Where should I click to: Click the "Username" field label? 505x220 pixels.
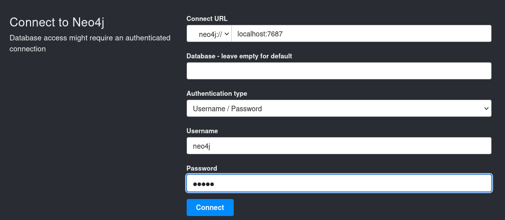(x=202, y=131)
